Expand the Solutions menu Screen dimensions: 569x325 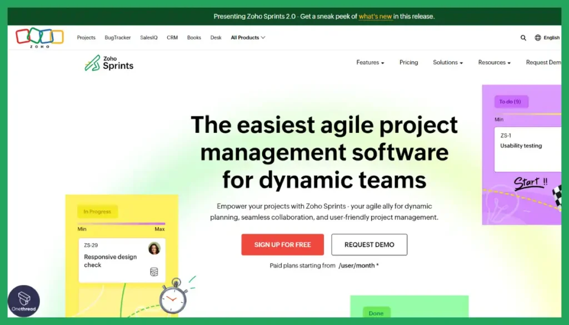(448, 62)
